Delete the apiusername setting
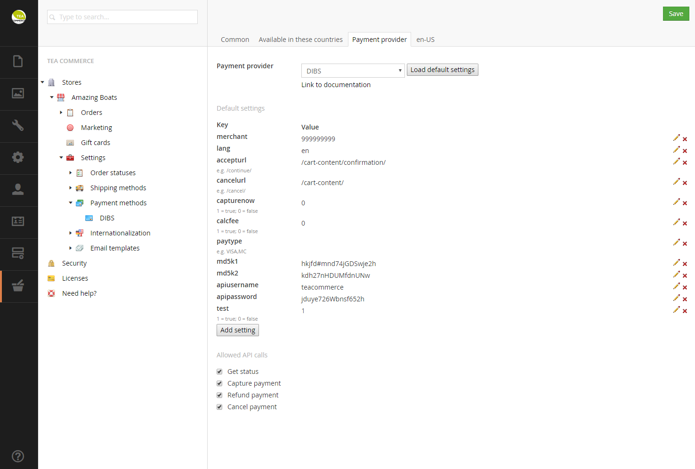The height and width of the screenshot is (469, 695). (x=685, y=288)
